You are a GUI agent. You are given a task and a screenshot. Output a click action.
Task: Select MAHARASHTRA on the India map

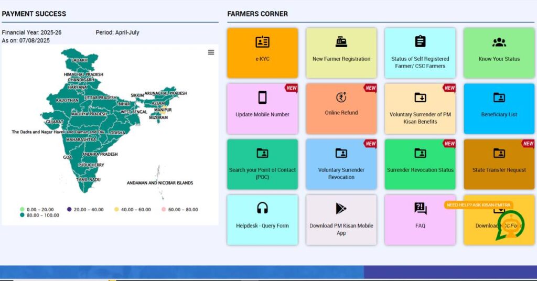coord(81,139)
